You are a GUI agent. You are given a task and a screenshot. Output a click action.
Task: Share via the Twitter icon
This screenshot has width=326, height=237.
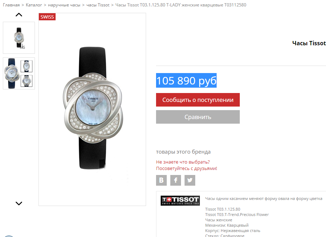click(190, 180)
